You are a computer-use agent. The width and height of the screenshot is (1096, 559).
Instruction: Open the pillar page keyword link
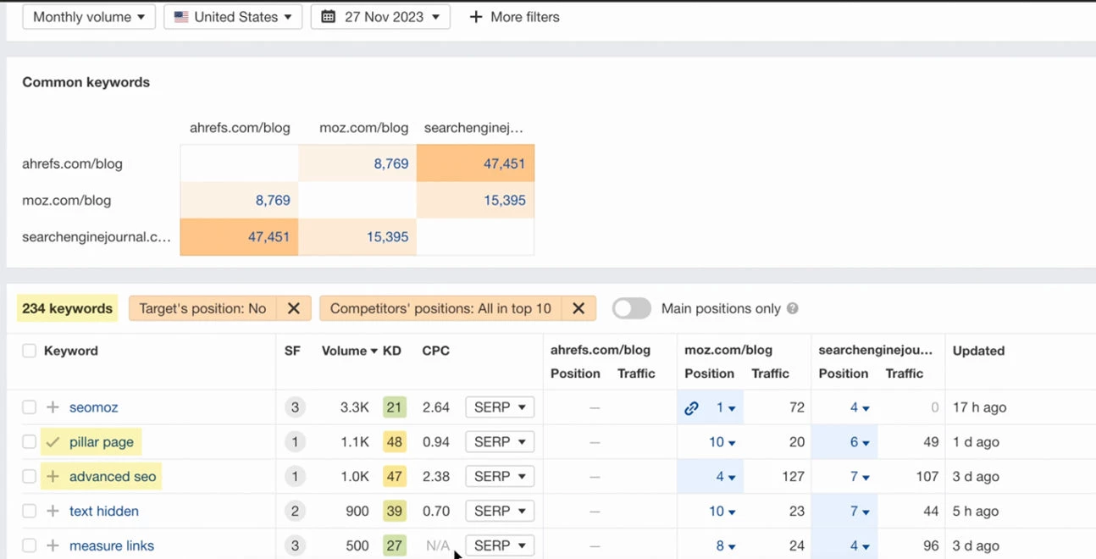pos(102,442)
